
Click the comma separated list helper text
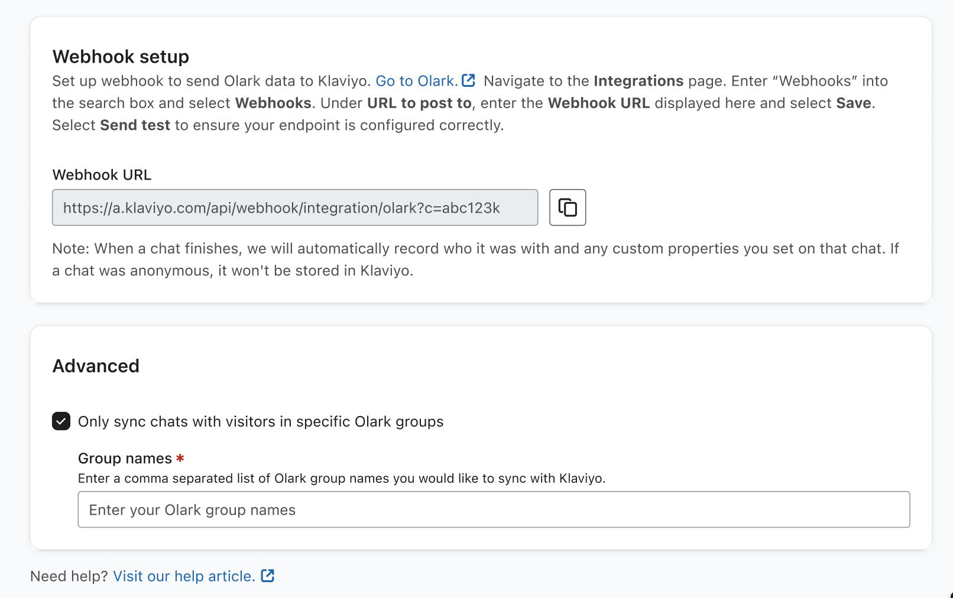342,478
